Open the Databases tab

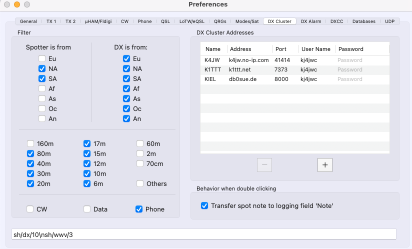(x=363, y=21)
